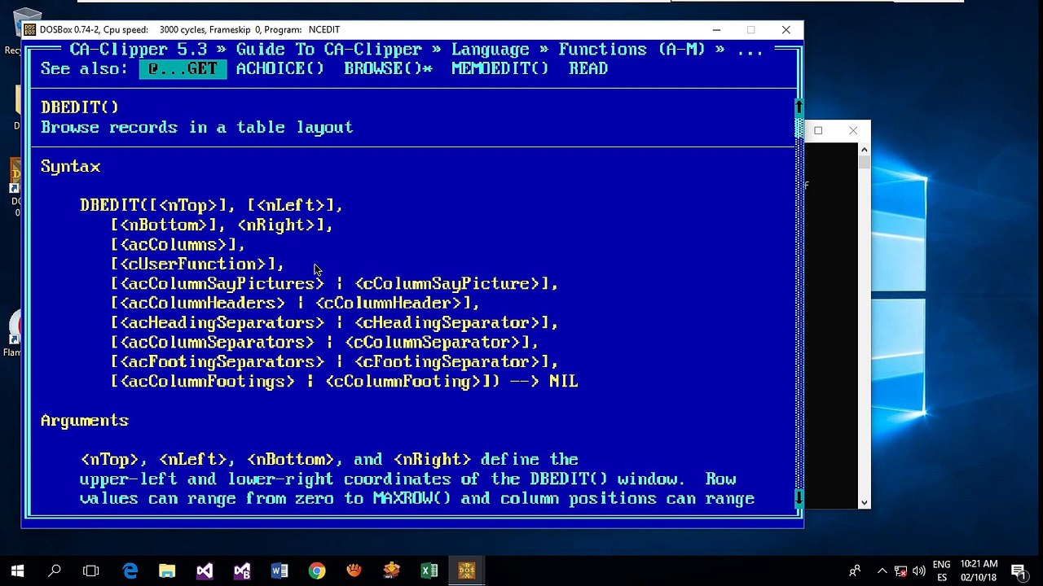The width and height of the screenshot is (1043, 586).
Task: Follow the BROWSE()* see-also link
Action: tap(388, 68)
